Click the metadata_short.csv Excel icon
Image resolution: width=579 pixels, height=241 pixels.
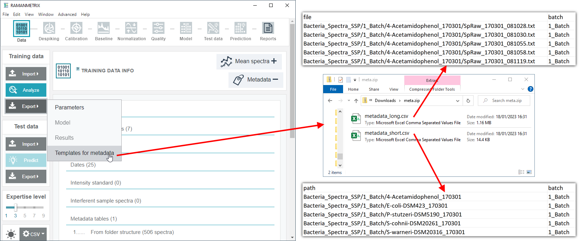pos(355,135)
